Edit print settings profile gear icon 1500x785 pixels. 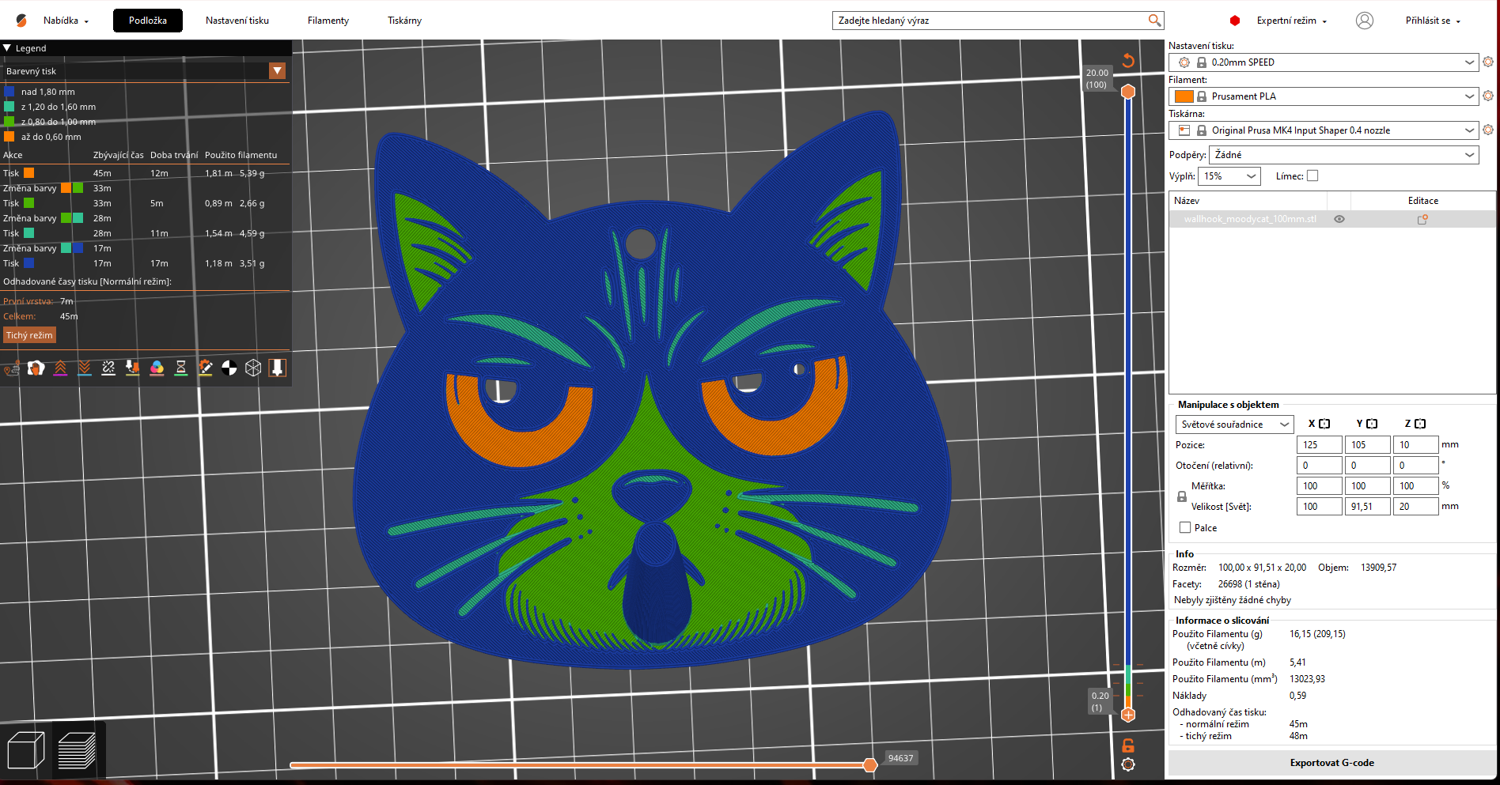tap(1488, 62)
